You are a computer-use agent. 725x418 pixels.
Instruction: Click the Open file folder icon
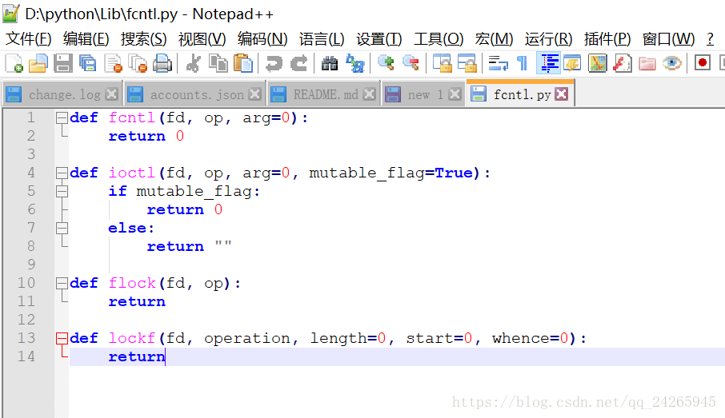(x=38, y=63)
